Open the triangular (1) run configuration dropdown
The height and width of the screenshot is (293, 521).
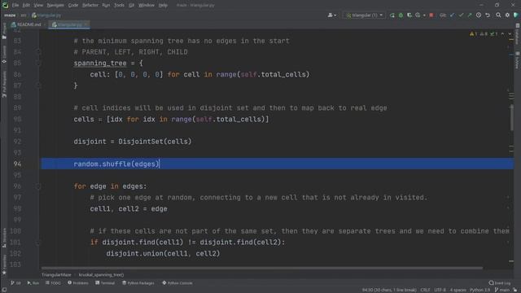coord(364,15)
